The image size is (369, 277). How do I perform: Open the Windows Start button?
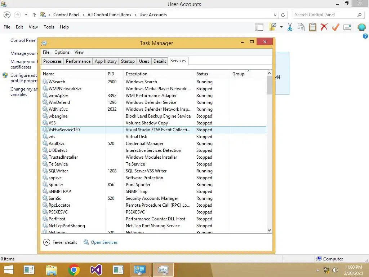pyautogui.click(x=9, y=270)
